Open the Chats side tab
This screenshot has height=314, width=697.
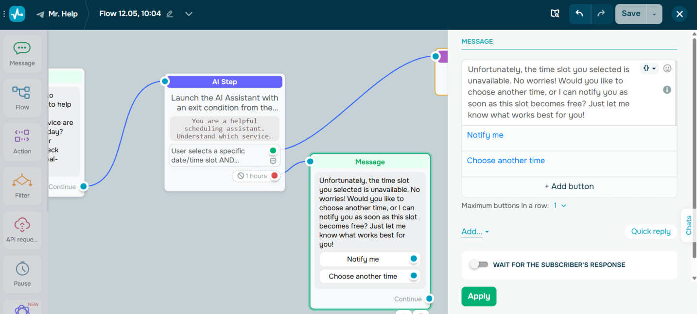(688, 226)
